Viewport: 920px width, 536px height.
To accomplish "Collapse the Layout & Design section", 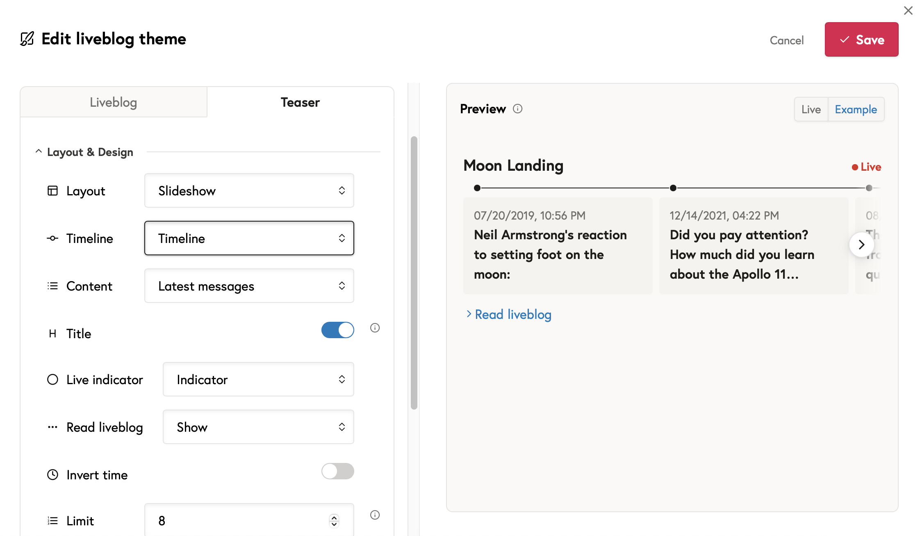I will click(39, 152).
